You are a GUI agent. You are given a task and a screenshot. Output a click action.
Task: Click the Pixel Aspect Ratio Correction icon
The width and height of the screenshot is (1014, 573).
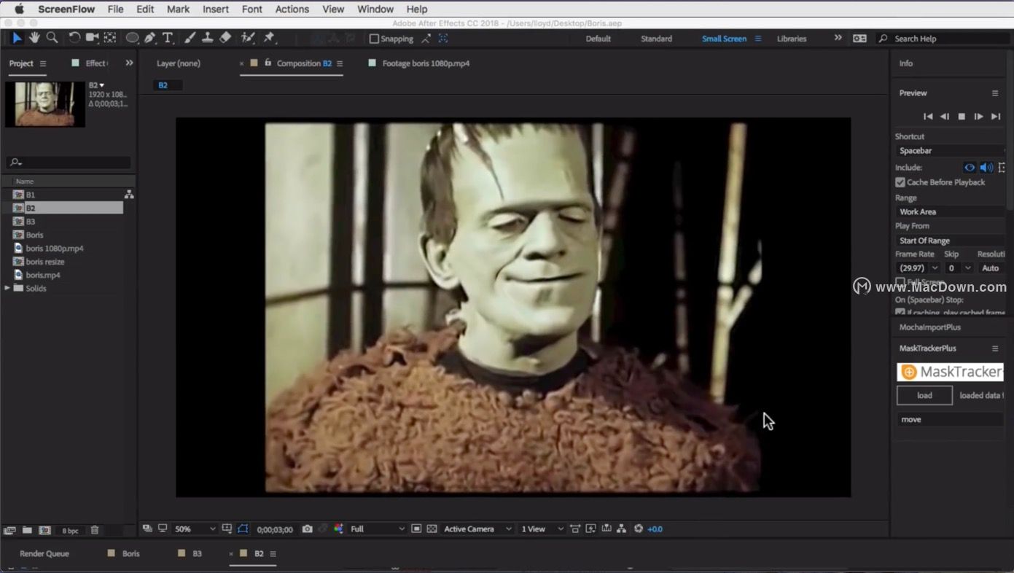click(x=575, y=529)
